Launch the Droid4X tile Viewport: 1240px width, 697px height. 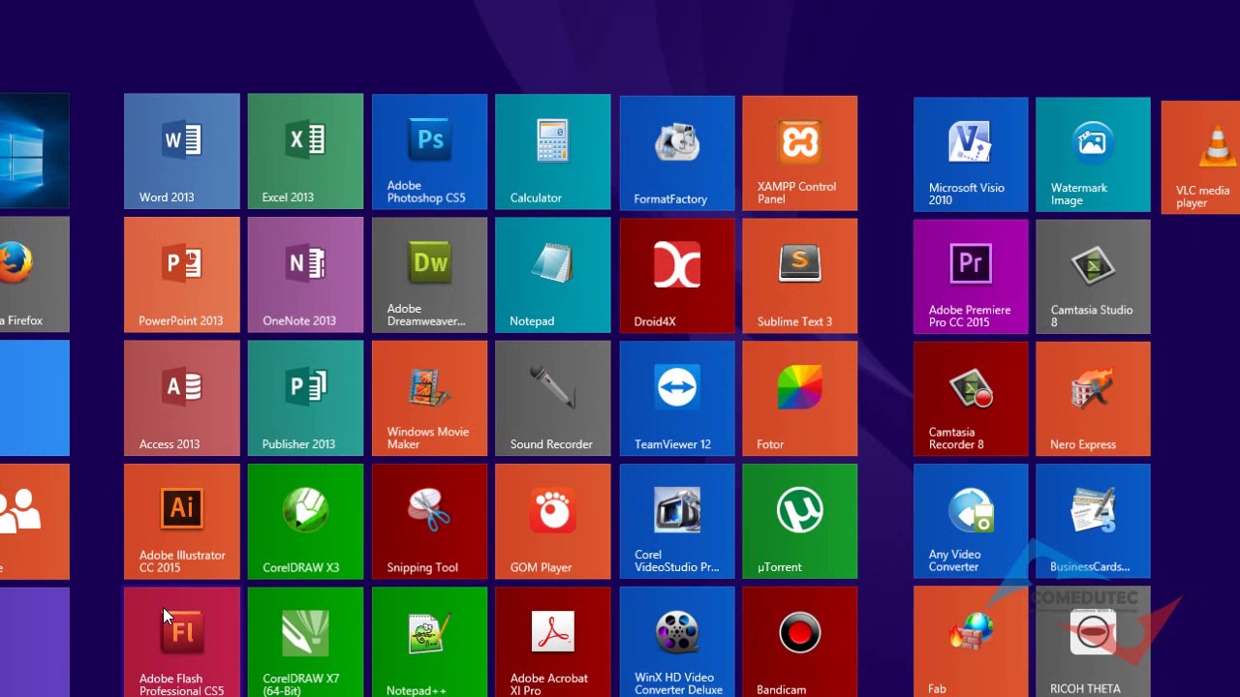[x=677, y=276]
